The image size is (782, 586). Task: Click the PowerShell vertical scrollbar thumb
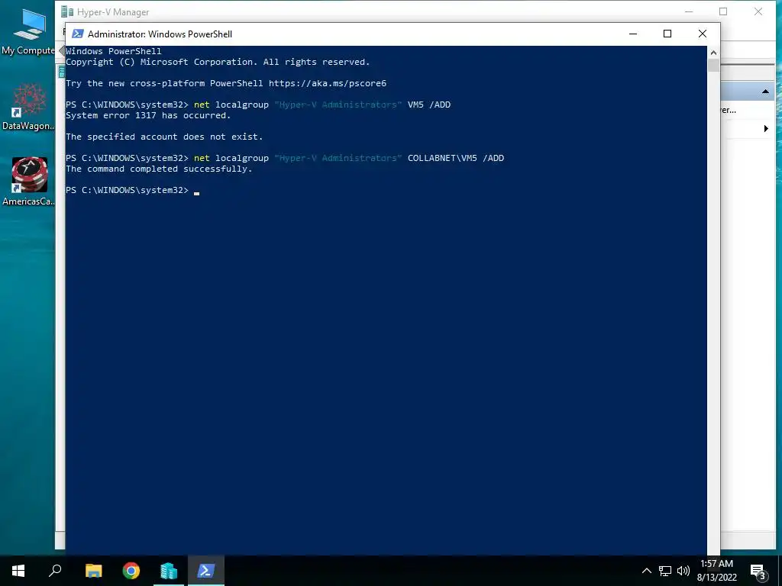pos(714,66)
